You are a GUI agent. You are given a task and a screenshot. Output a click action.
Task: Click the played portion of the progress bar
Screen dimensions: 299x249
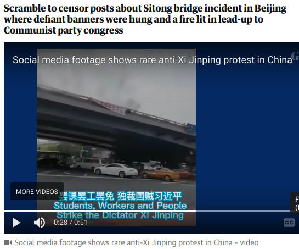[100, 211]
